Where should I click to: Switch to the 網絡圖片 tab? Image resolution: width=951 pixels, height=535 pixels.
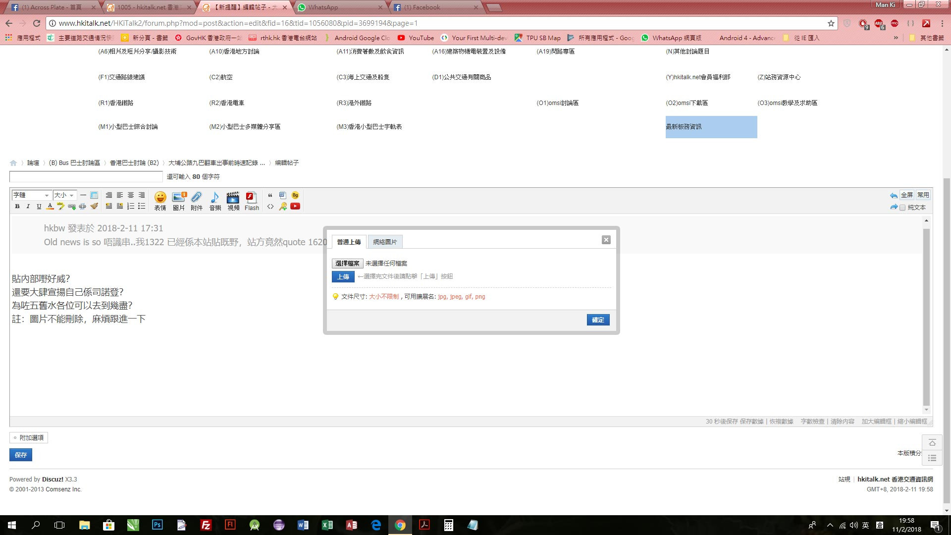point(385,242)
